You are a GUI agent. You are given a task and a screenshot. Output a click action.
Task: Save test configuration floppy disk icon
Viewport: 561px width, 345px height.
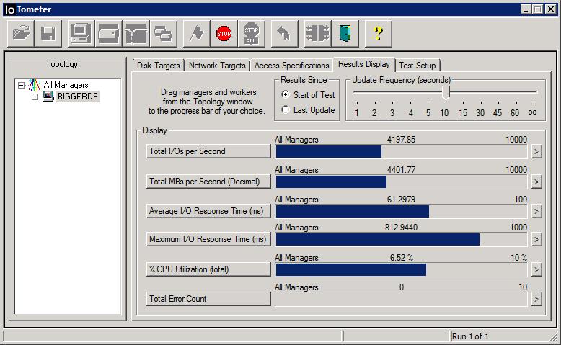click(x=48, y=34)
